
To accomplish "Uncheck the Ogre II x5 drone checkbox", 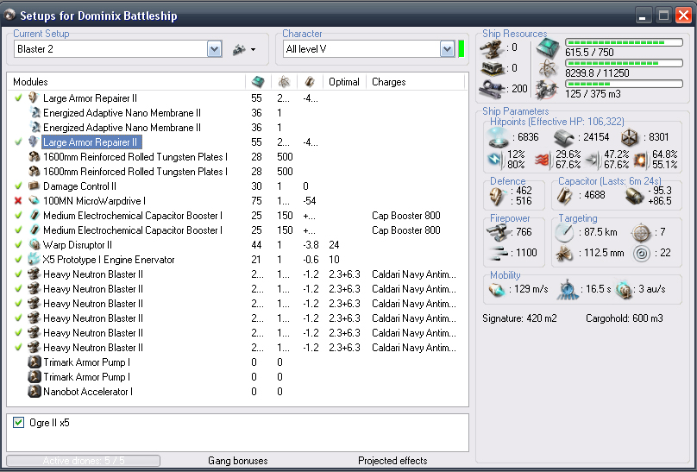I will click(x=19, y=422).
